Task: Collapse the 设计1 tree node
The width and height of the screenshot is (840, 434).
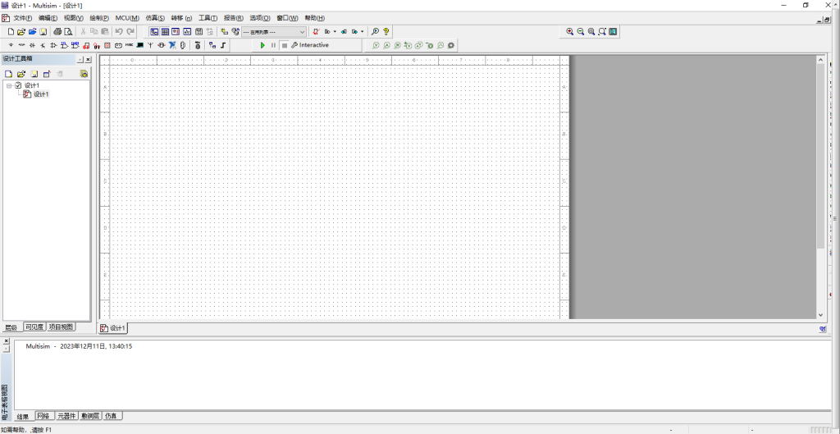Action: coord(9,85)
